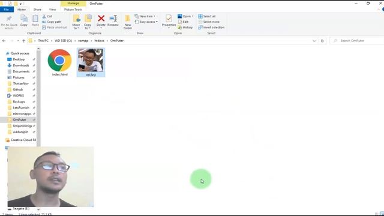
Task: Open the Picture Tools tab
Action: pos(73,10)
